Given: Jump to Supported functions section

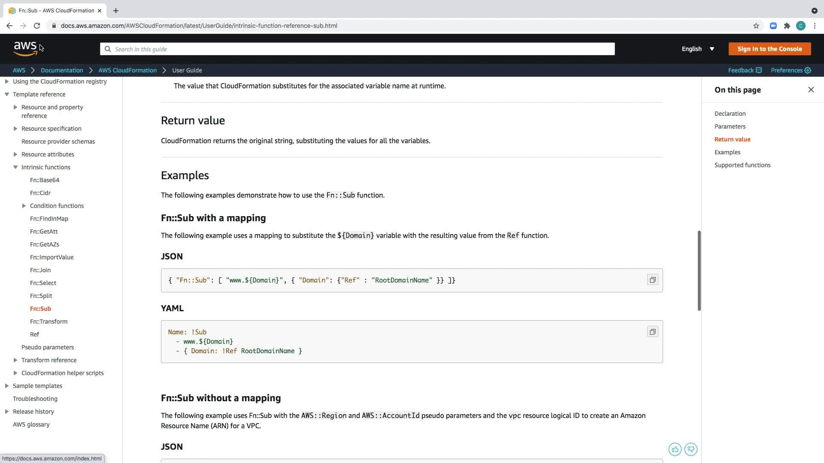Looking at the screenshot, I should tap(742, 165).
